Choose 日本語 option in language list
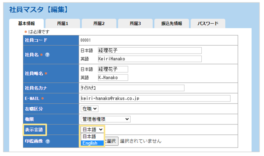This screenshot has width=264, height=156. 92,136
